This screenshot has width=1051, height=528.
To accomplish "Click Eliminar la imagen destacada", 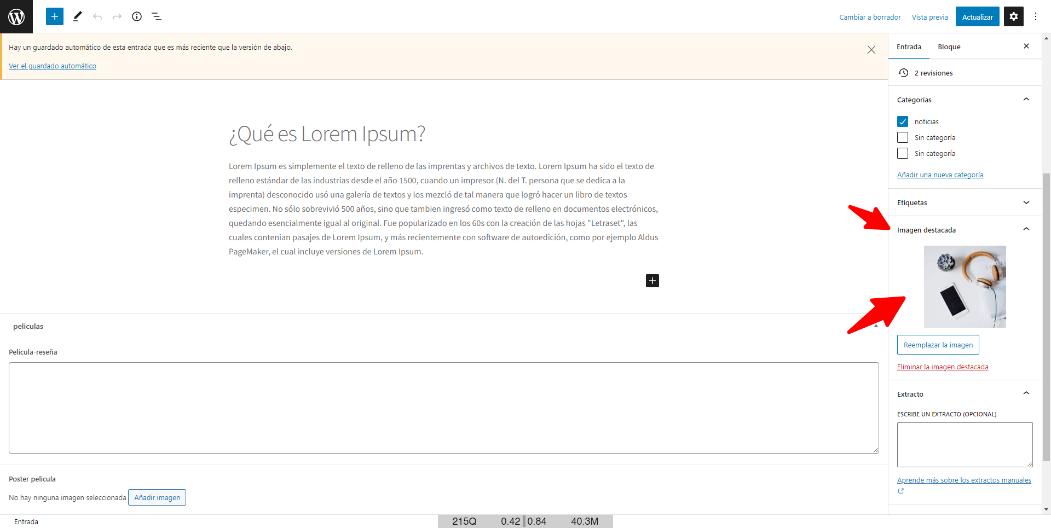I will (x=943, y=367).
